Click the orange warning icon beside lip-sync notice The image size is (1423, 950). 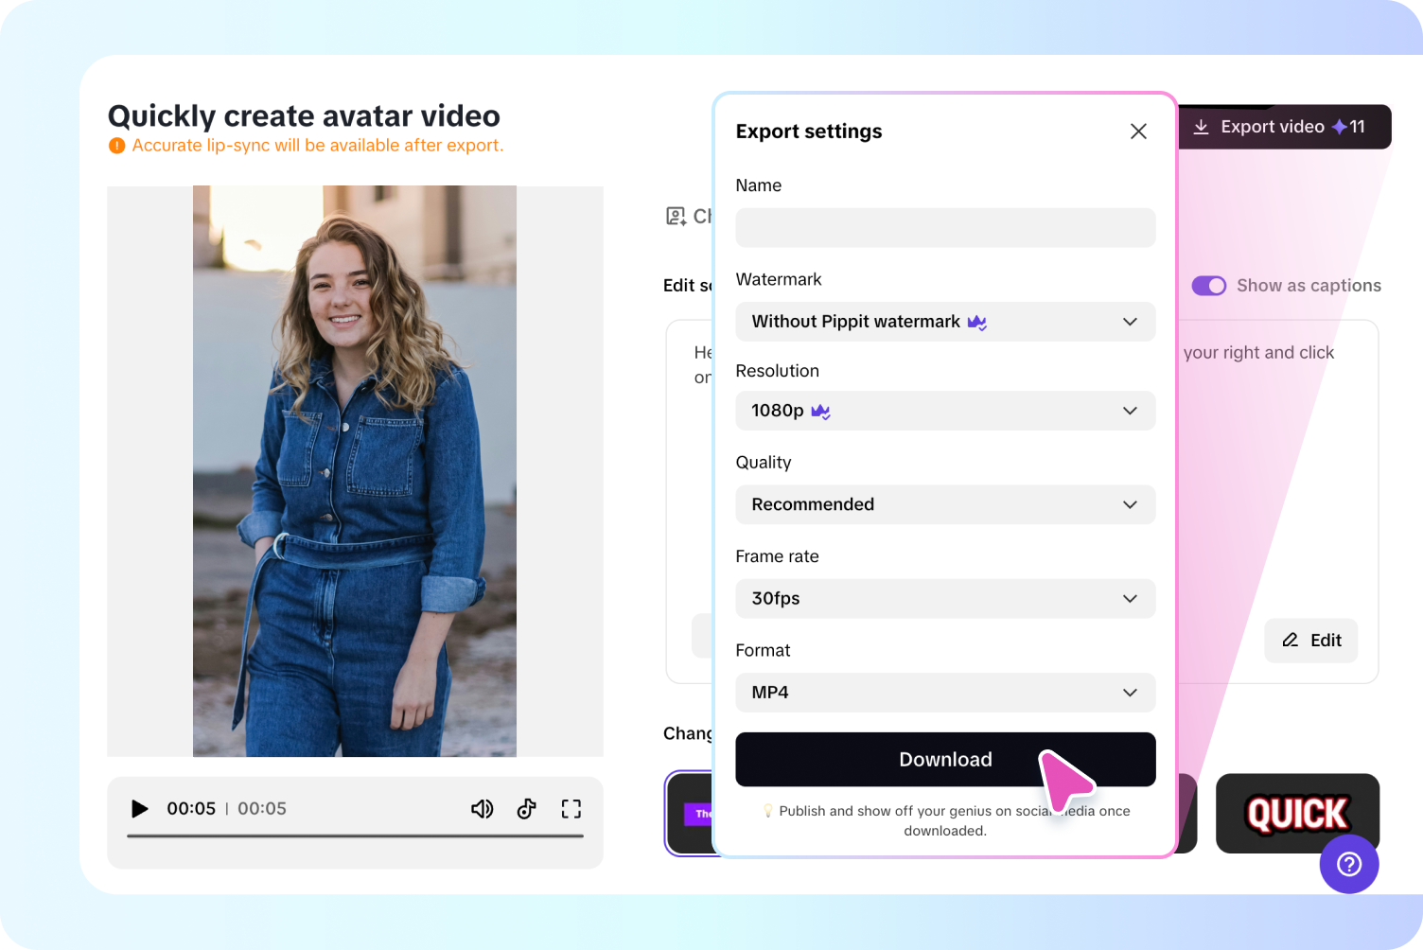[115, 145]
